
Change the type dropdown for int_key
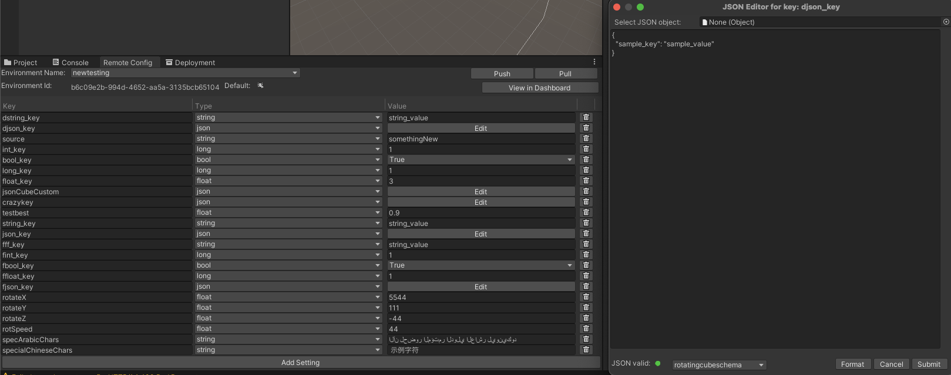288,149
